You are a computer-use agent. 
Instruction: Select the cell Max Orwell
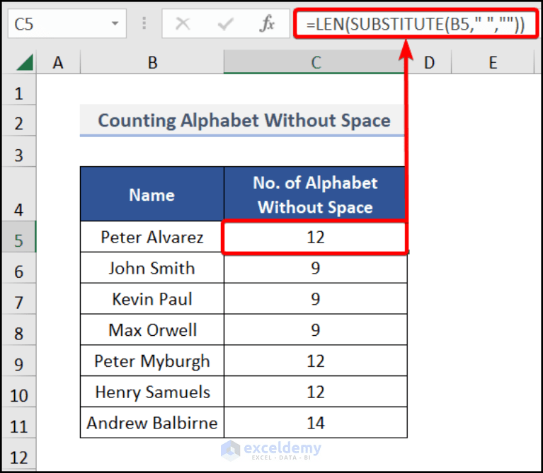(x=152, y=329)
